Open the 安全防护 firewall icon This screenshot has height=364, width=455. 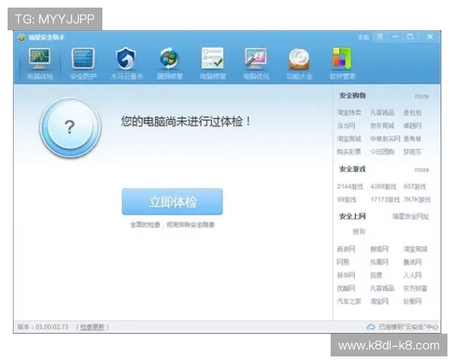pyautogui.click(x=83, y=64)
